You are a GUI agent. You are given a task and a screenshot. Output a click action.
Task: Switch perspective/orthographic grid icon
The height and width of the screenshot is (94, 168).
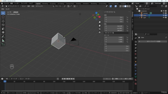coord(99,32)
